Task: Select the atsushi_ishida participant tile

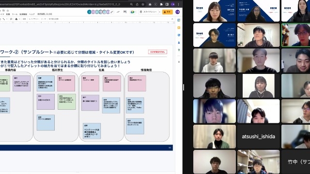Action: (x=258, y=136)
